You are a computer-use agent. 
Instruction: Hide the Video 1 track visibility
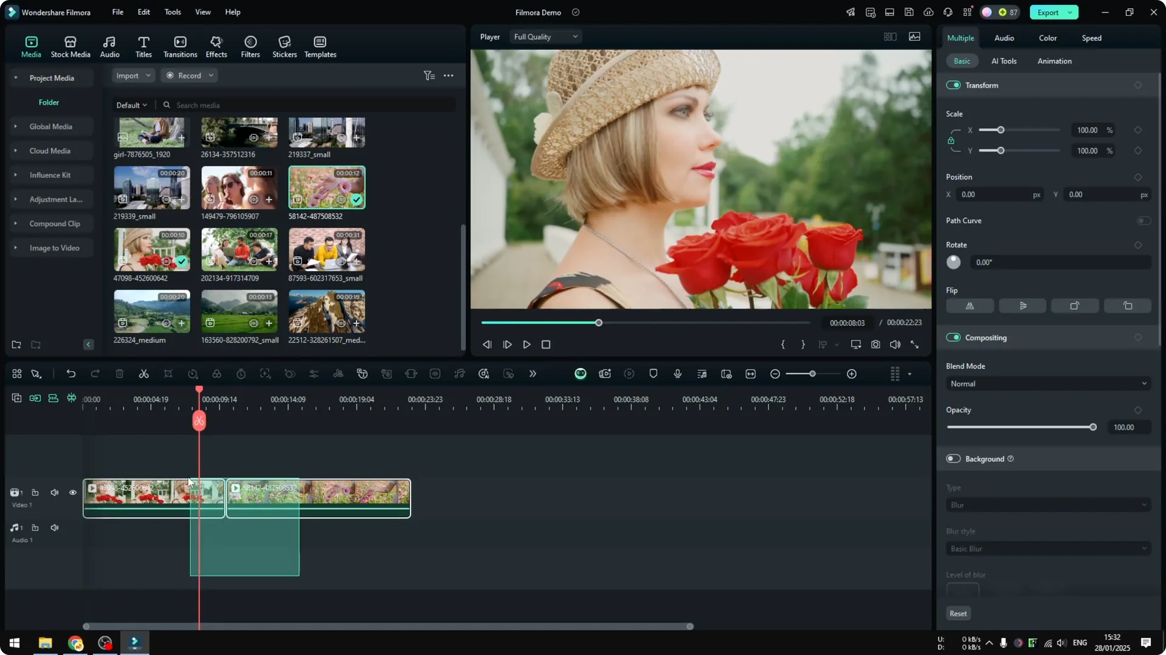pos(73,492)
